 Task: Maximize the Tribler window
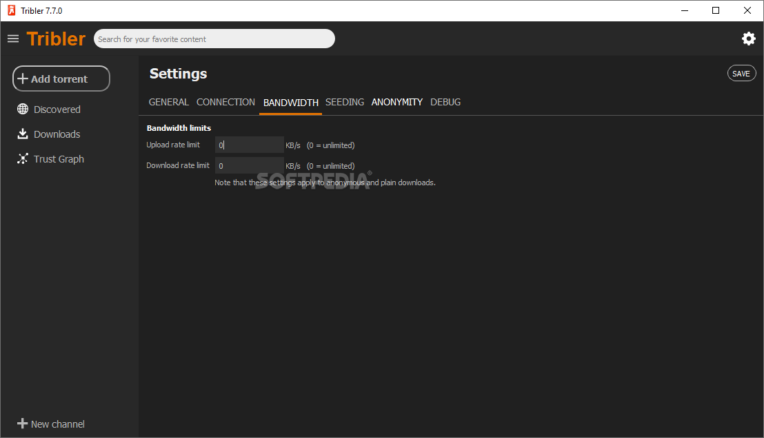point(715,10)
